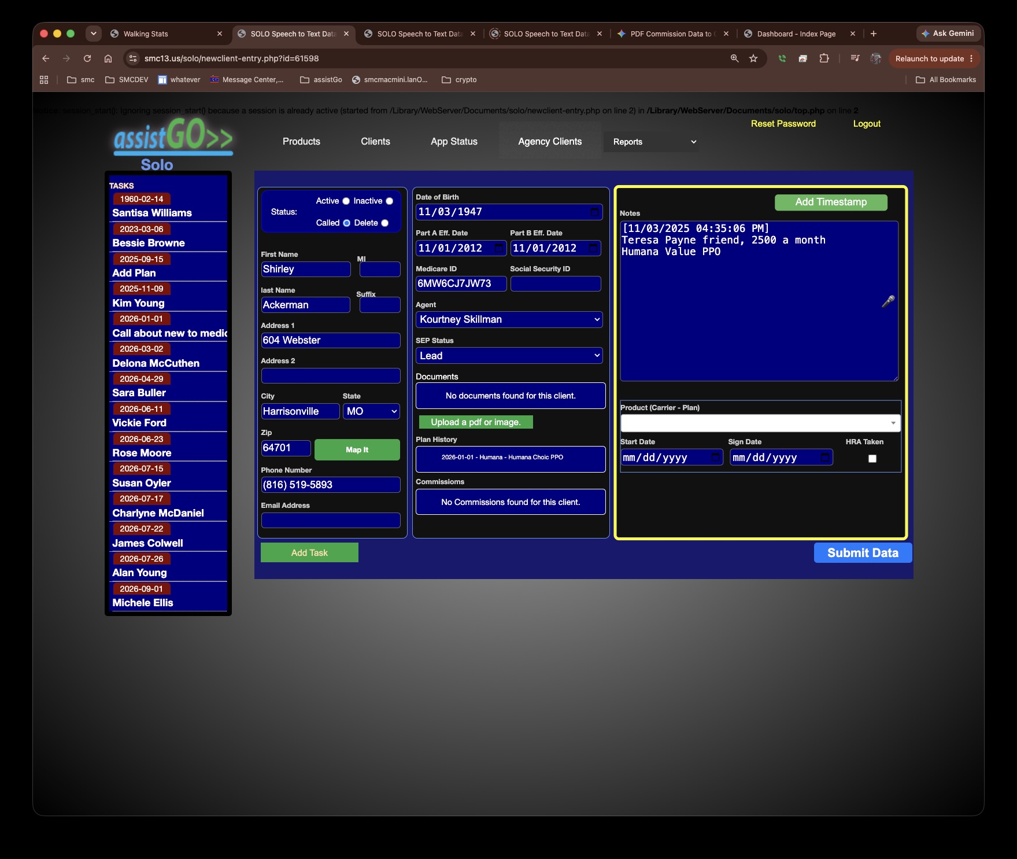Open a new browser tab with plus
The height and width of the screenshot is (859, 1017).
click(874, 34)
